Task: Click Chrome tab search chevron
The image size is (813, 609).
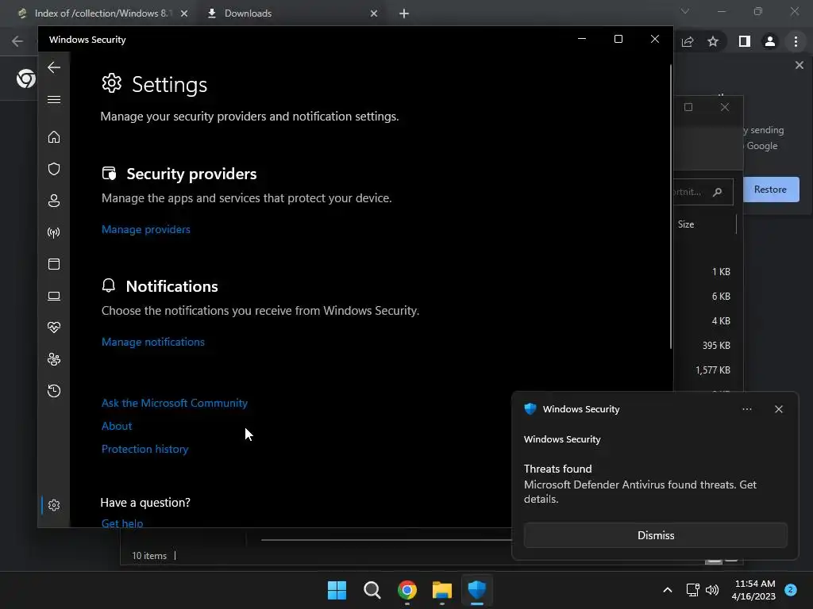Action: (685, 11)
